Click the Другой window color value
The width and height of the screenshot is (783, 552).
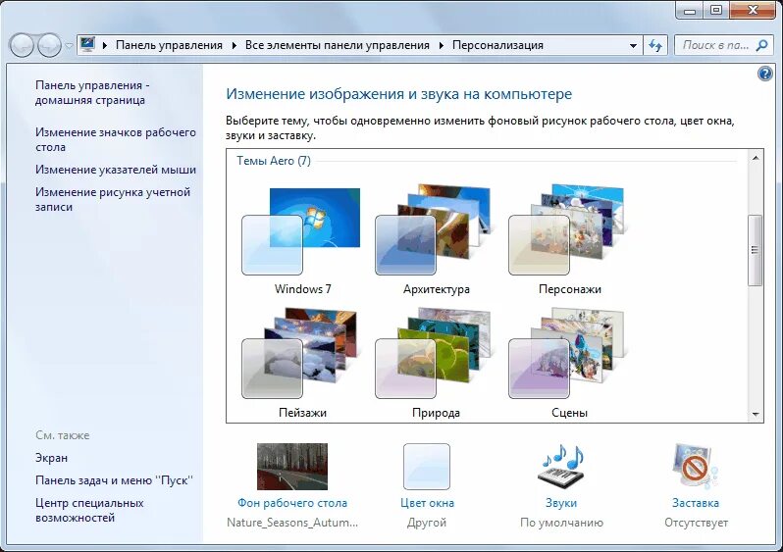(427, 523)
